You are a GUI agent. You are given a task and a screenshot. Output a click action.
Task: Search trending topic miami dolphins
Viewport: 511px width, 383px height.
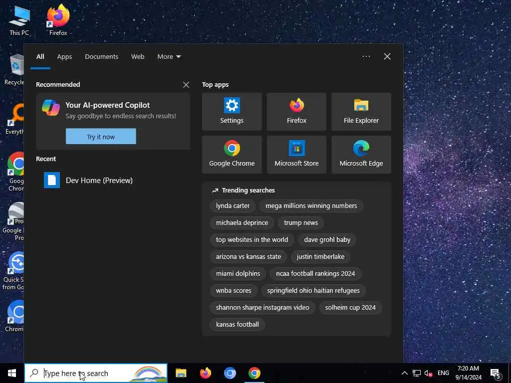(x=238, y=274)
